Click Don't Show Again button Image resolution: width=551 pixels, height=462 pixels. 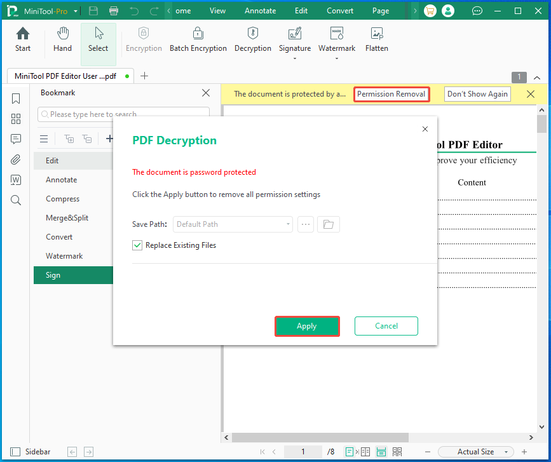tap(477, 94)
